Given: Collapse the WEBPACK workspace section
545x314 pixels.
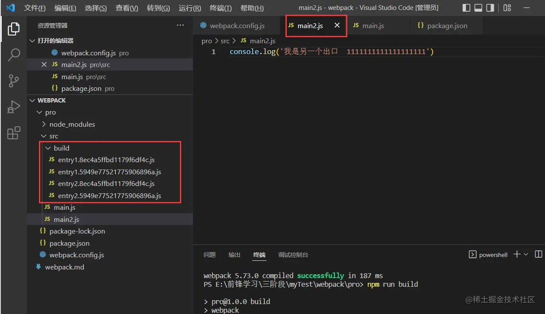Looking at the screenshot, I should (110, 100).
